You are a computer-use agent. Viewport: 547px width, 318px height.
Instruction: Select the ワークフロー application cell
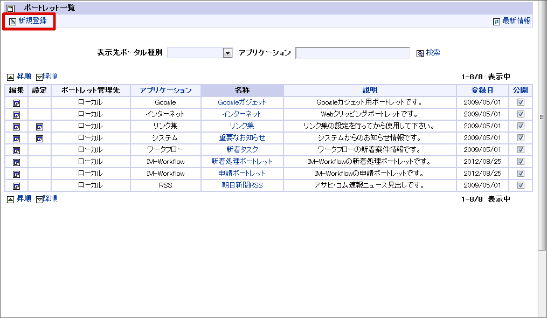click(x=165, y=150)
